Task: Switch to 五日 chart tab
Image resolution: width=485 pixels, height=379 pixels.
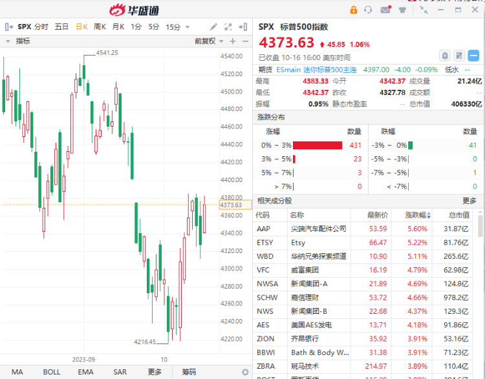Action: 61,27
